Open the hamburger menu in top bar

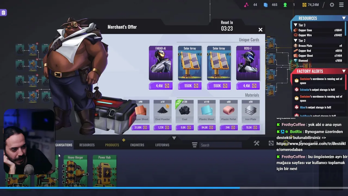(x=341, y=5)
